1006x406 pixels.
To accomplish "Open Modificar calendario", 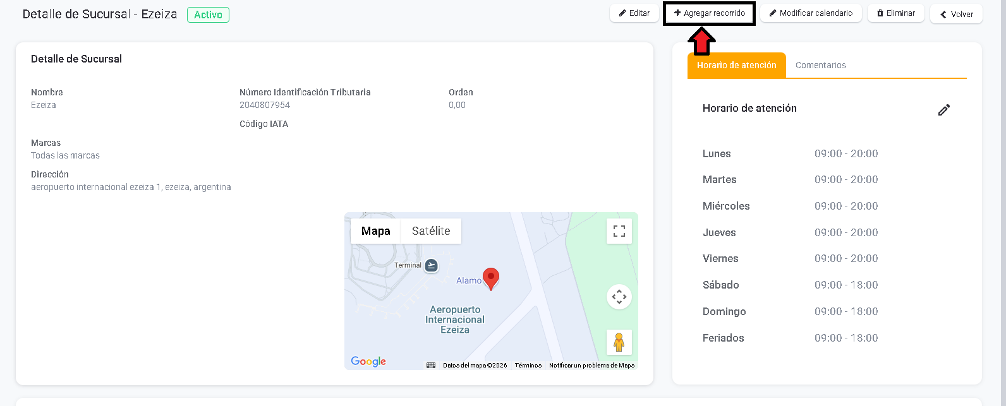I will click(811, 13).
